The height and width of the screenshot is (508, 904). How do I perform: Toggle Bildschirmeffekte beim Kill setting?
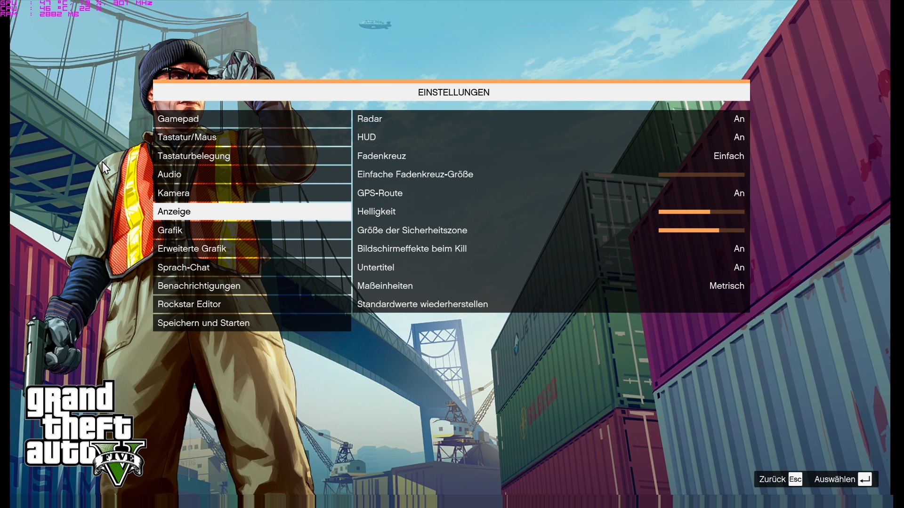(x=739, y=249)
